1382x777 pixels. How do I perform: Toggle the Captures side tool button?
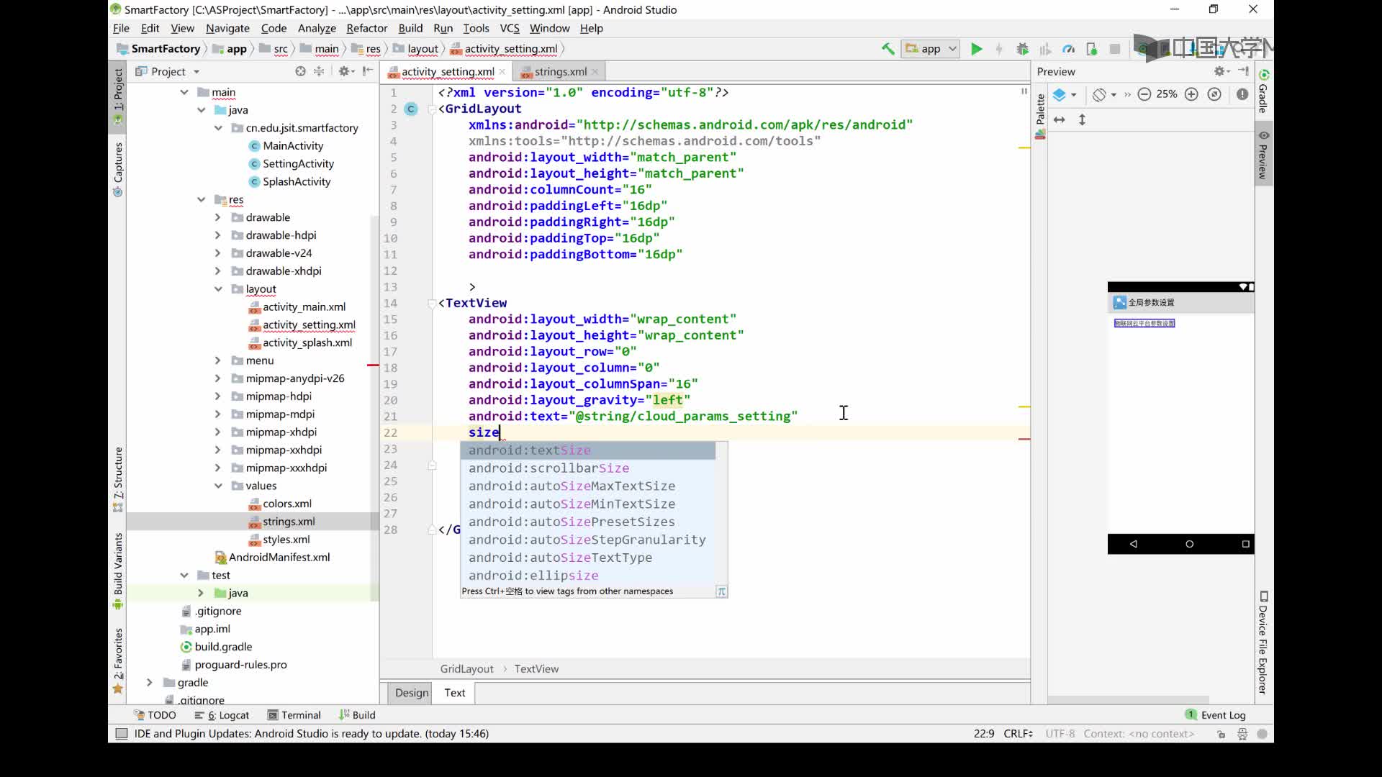point(118,170)
